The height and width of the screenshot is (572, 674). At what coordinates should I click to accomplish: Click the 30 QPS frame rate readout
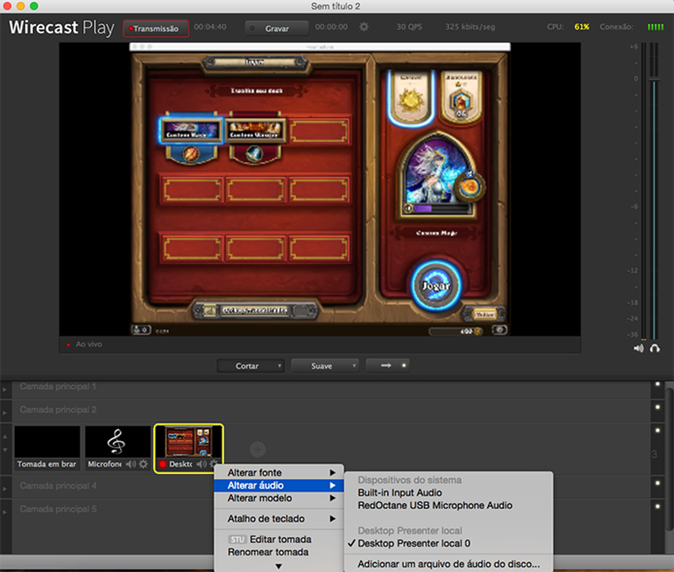click(x=409, y=27)
